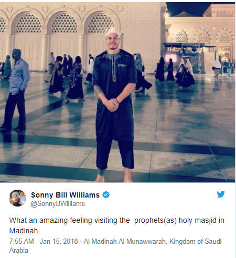Click the Twitter bird logo icon
The height and width of the screenshot is (258, 236).
[x=221, y=194]
